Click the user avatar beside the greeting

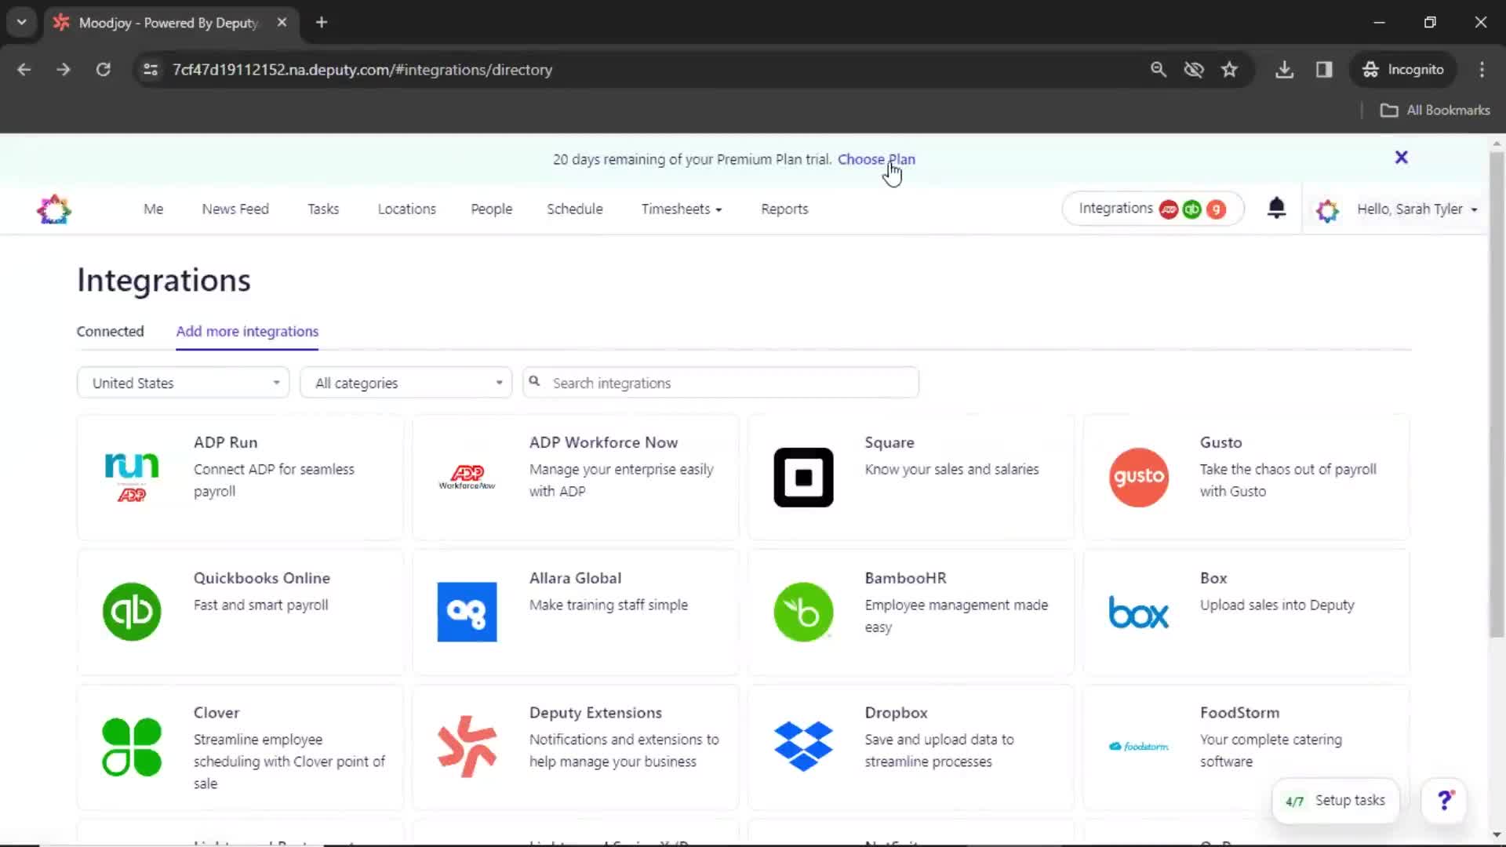click(1327, 210)
